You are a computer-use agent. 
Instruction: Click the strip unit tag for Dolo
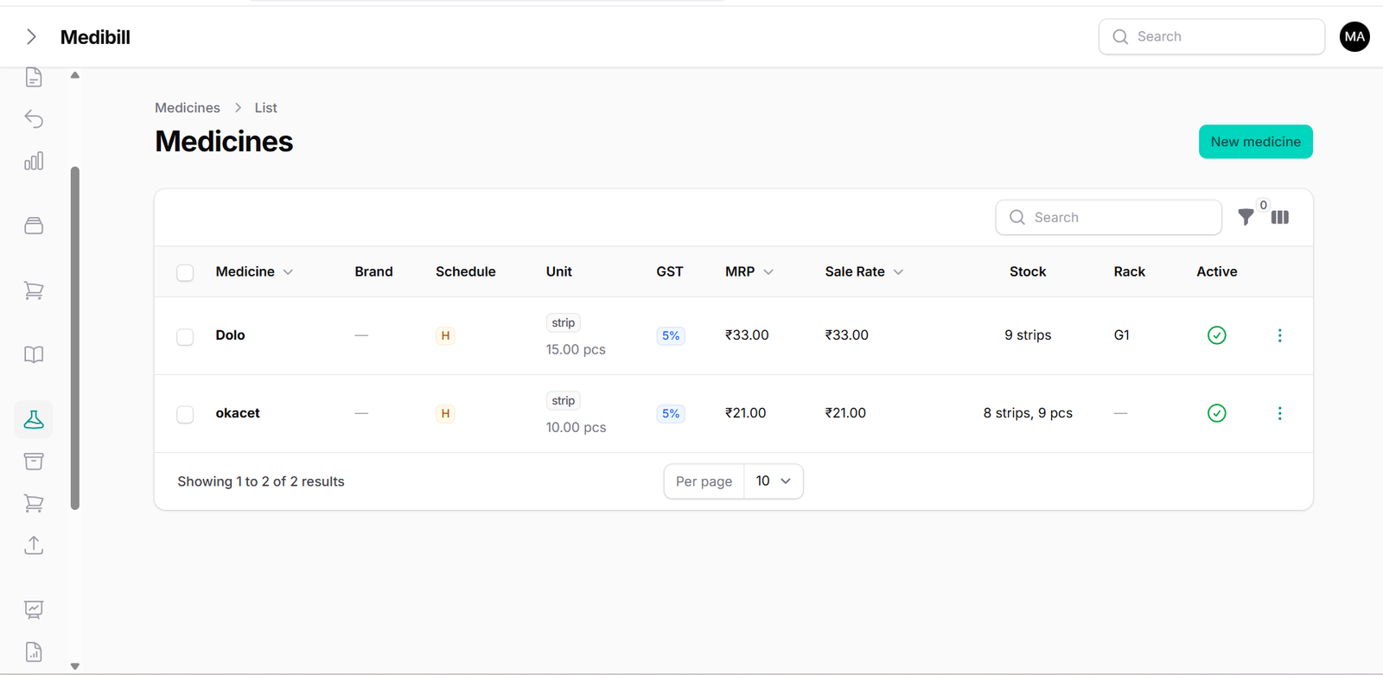pyautogui.click(x=563, y=322)
